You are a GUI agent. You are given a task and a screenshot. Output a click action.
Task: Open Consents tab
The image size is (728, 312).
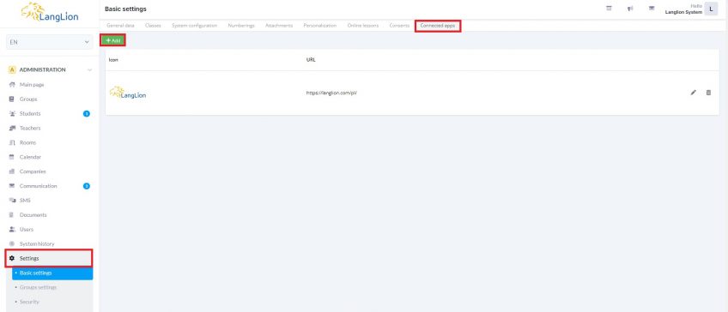(399, 26)
